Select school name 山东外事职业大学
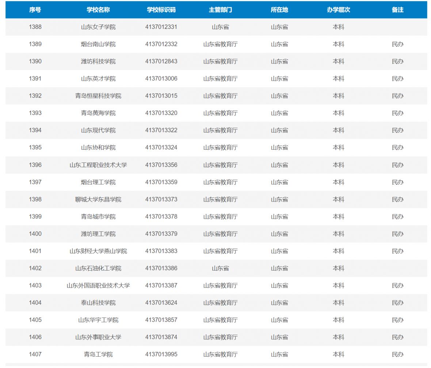Screen dimensions: 431x368 point(98,337)
